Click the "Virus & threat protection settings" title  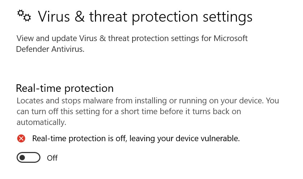point(145,17)
